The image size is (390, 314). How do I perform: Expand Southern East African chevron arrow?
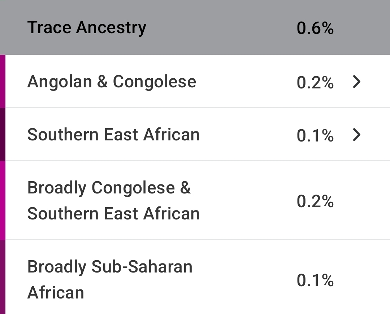point(357,135)
